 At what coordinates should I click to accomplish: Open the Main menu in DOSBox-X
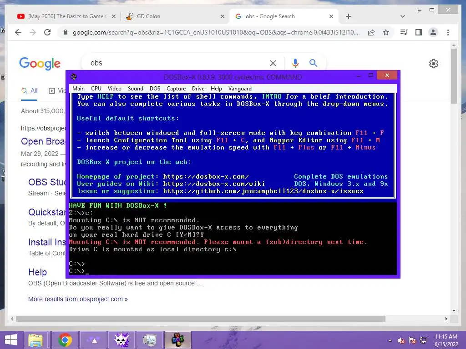coord(78,89)
